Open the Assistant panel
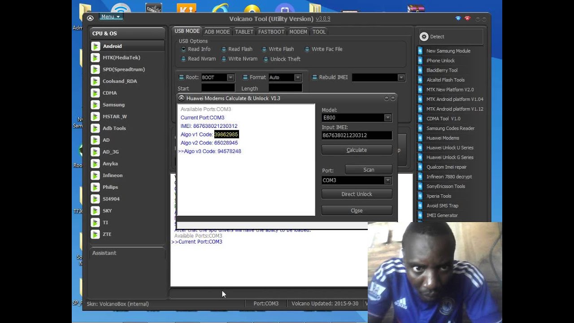 [x=127, y=253]
